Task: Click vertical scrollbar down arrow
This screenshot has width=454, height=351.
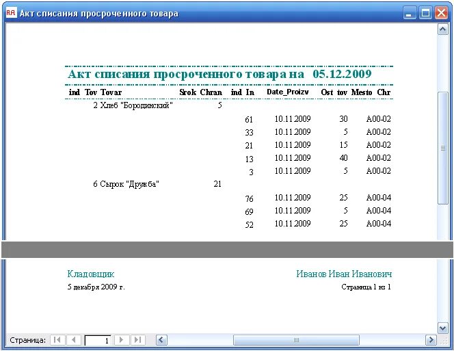Action: click(x=442, y=328)
